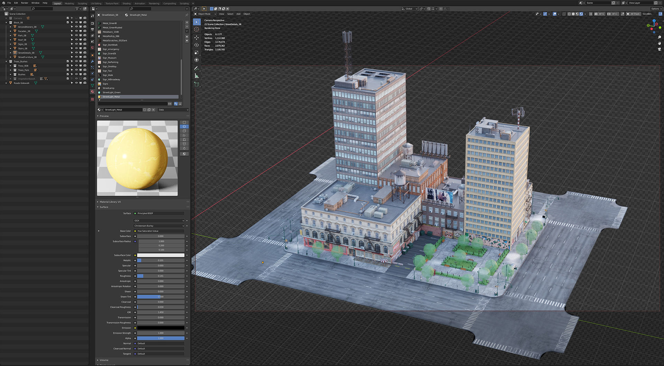Uncheck the Bushes collection checkbox
This screenshot has width=664, height=366.
(68, 74)
